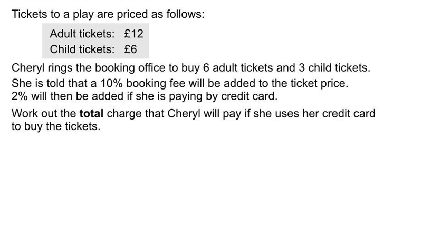
Task: Click the '2%' credit card surcharge figure
Action: click(20, 96)
